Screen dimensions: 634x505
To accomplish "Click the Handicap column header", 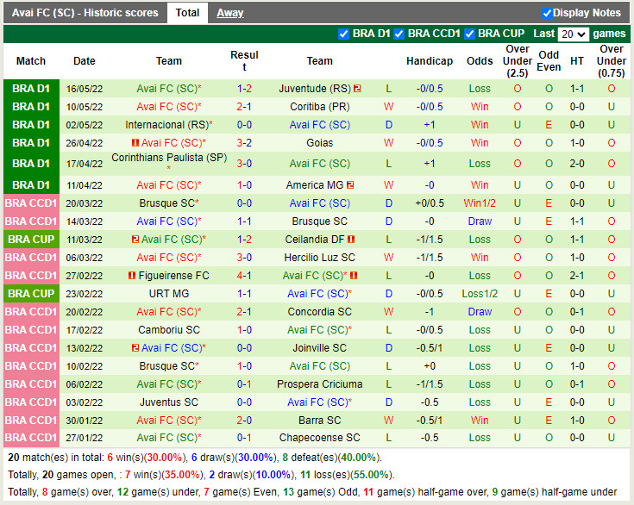I will pos(430,61).
